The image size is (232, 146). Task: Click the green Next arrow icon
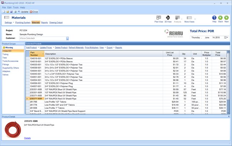226,18
